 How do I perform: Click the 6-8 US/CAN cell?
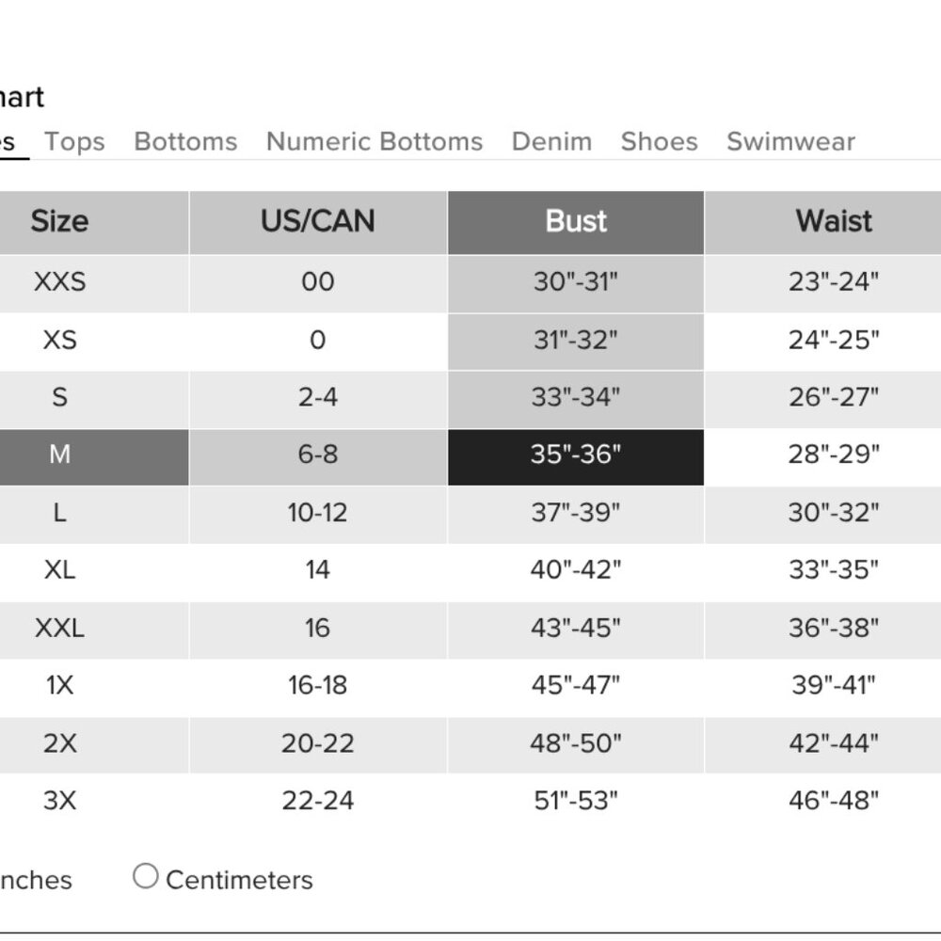[318, 455]
